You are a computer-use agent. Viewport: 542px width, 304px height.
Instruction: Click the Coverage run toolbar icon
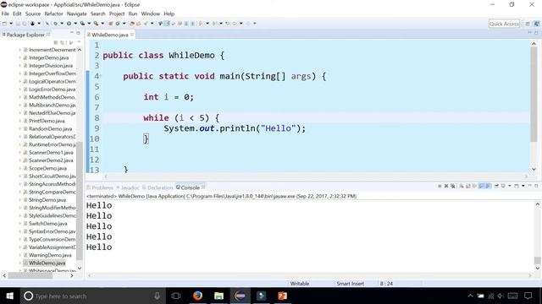[82, 24]
